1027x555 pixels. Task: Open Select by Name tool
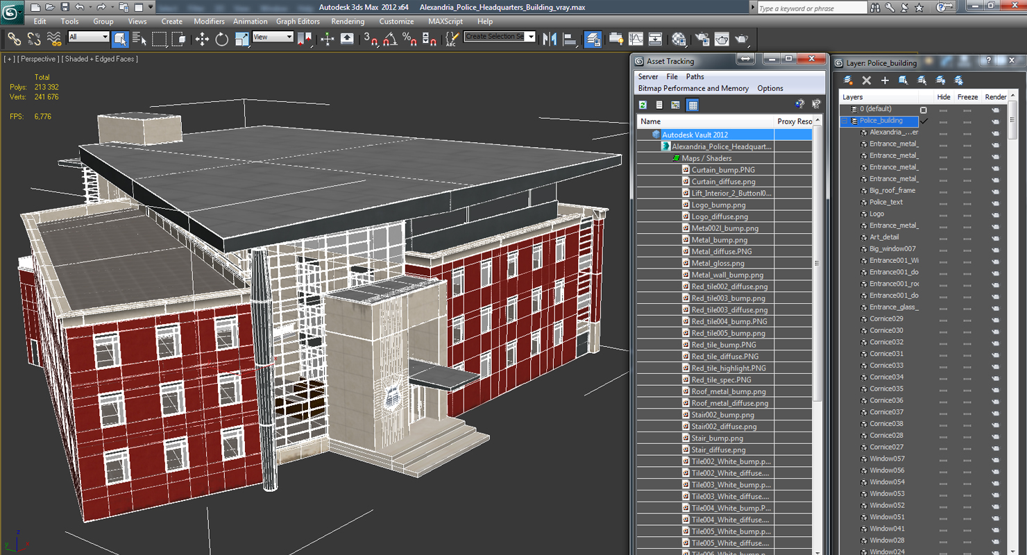click(139, 39)
